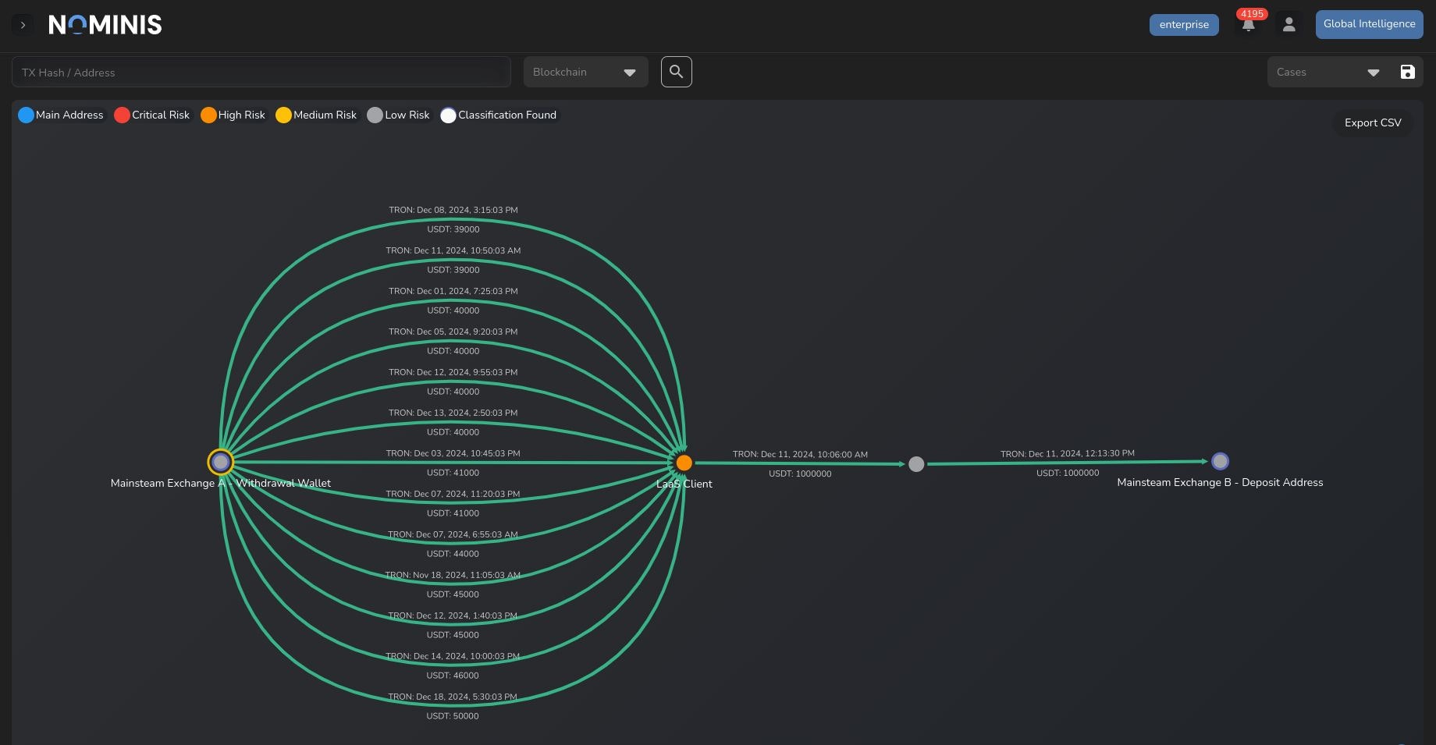1436x745 pixels.
Task: Click edge label 'Dec 01, 2024, 7:25:03 PM'
Action: click(x=453, y=292)
